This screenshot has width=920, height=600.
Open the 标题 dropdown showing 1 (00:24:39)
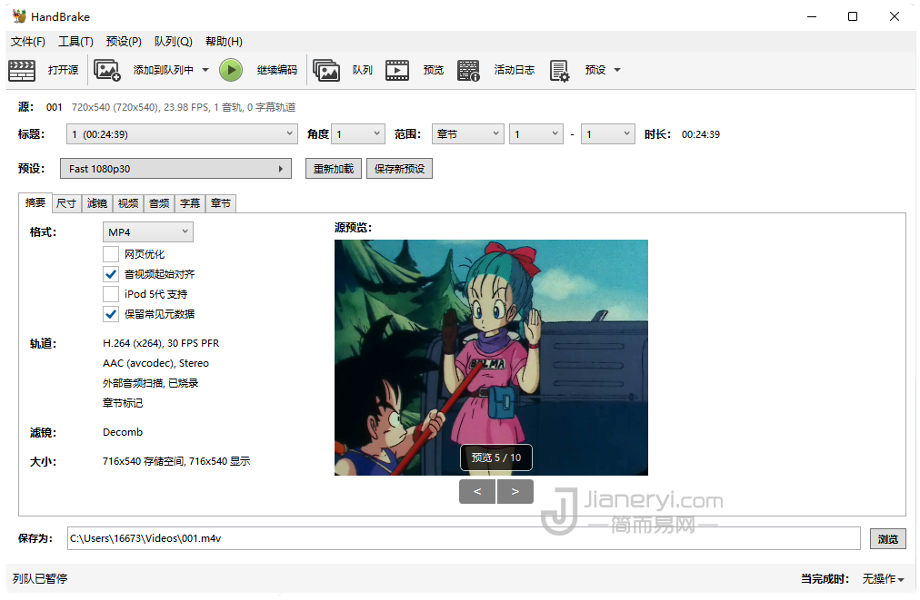point(181,134)
